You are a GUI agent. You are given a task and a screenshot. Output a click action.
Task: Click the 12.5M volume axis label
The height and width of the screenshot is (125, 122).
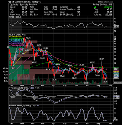pyautogui.click(x=6, y=68)
